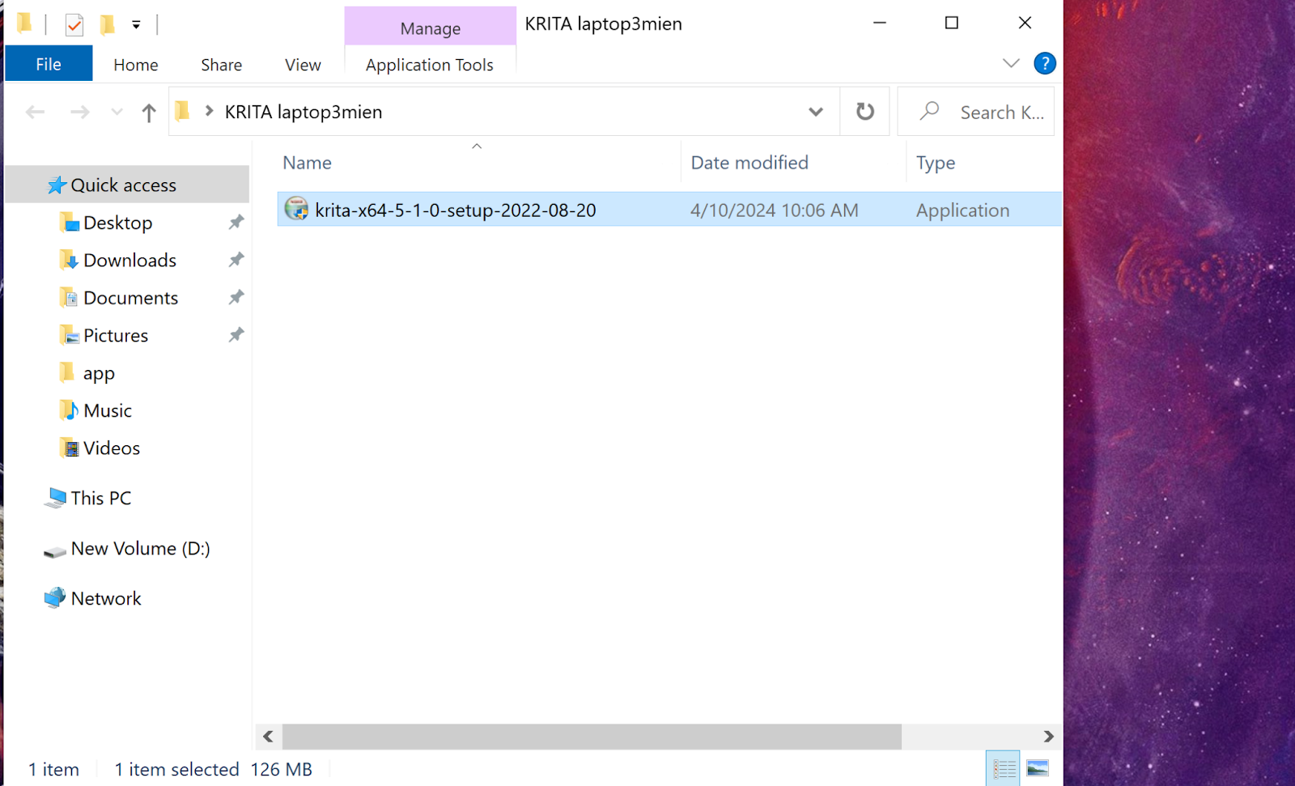Select This PC in navigation pane
The height and width of the screenshot is (786, 1295).
pos(101,498)
